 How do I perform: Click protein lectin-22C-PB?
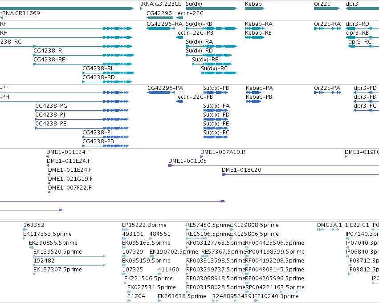[x=195, y=97]
